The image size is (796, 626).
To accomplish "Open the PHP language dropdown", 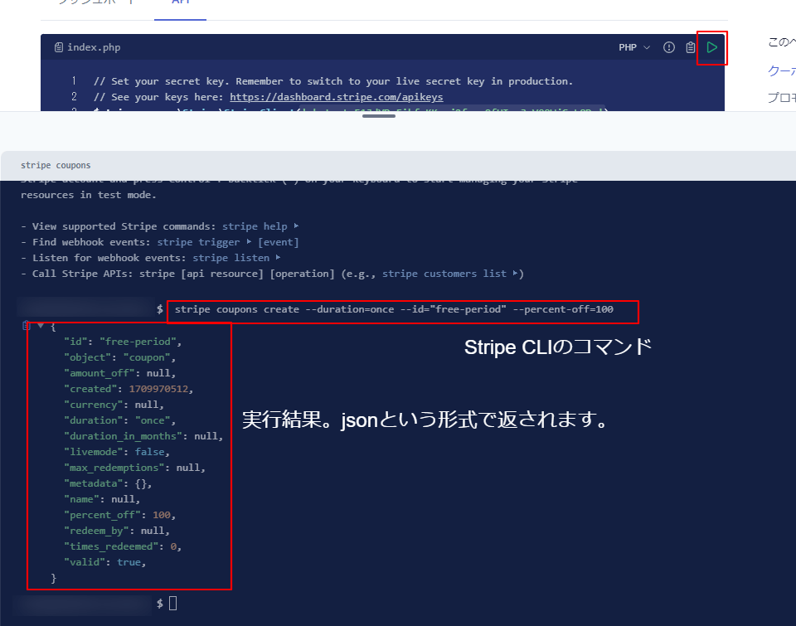I will click(x=634, y=47).
